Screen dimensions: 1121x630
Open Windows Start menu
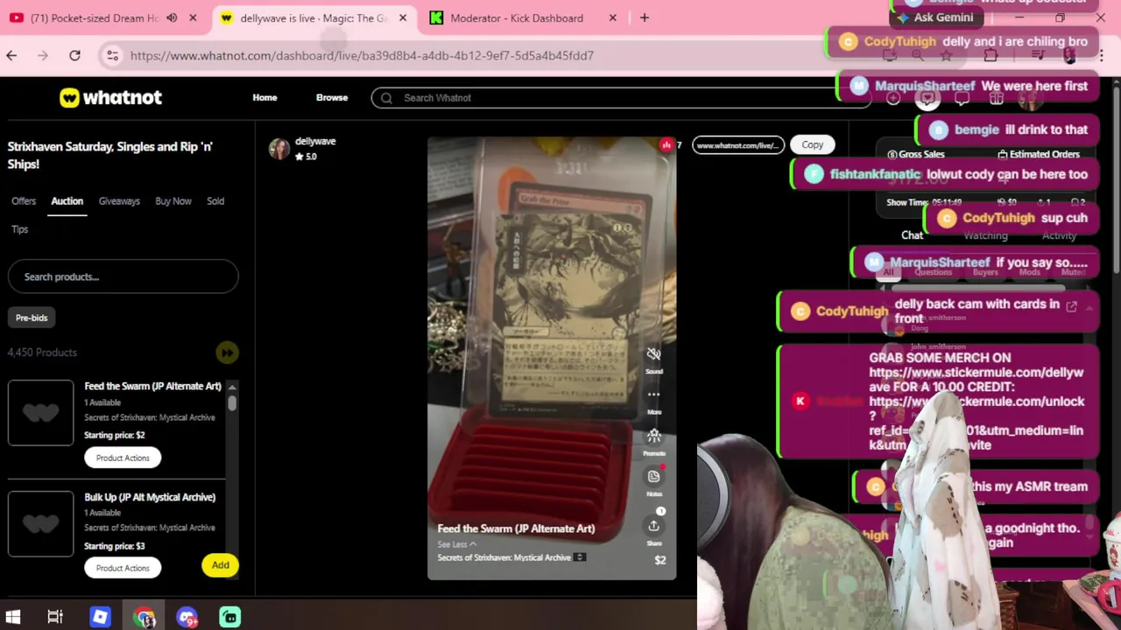point(13,617)
